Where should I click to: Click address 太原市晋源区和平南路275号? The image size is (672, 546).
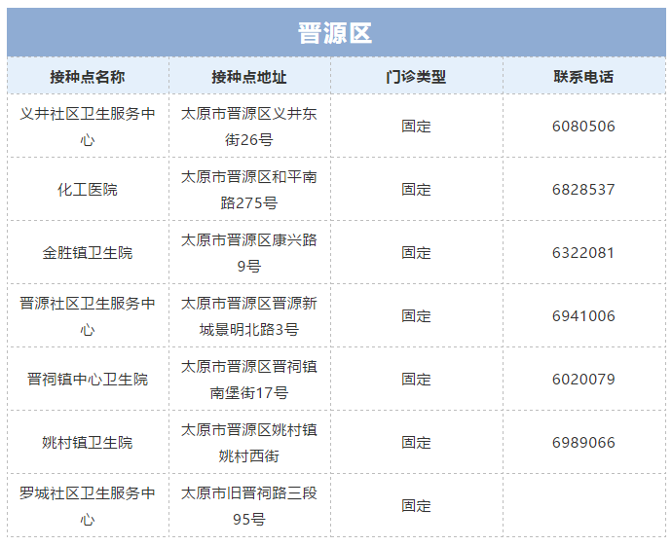click(249, 190)
